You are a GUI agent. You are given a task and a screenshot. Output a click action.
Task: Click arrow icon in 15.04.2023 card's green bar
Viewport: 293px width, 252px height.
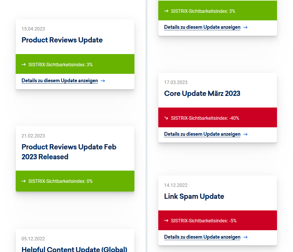pos(24,65)
